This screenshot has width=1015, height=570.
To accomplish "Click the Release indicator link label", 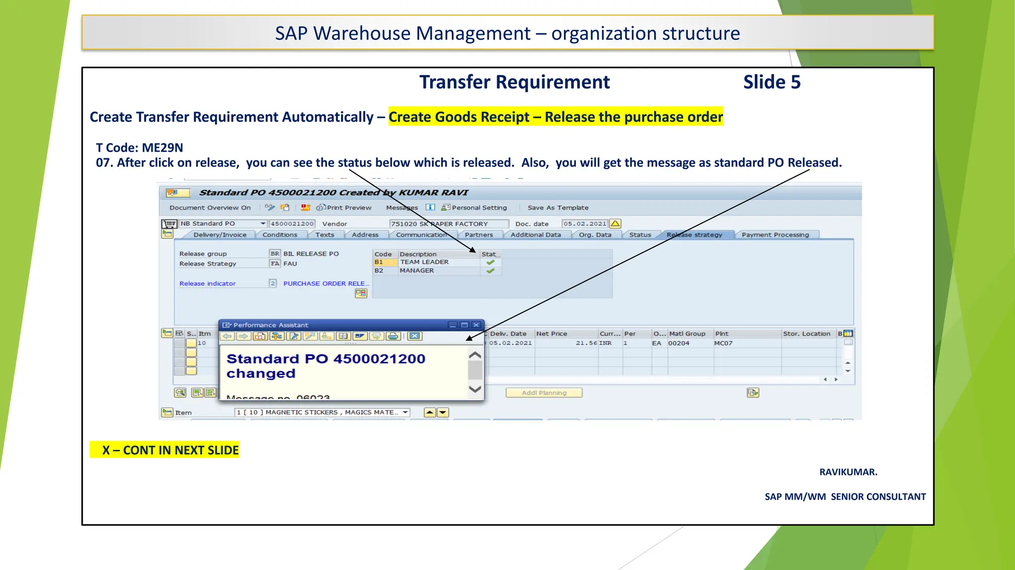I will click(x=208, y=284).
